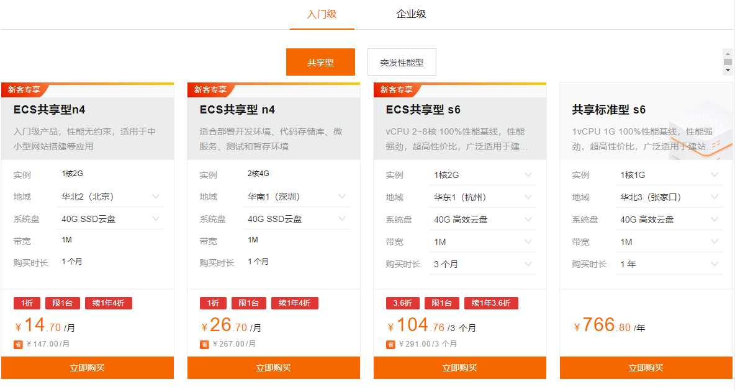Click the 3.6折 discount tag

pos(403,303)
